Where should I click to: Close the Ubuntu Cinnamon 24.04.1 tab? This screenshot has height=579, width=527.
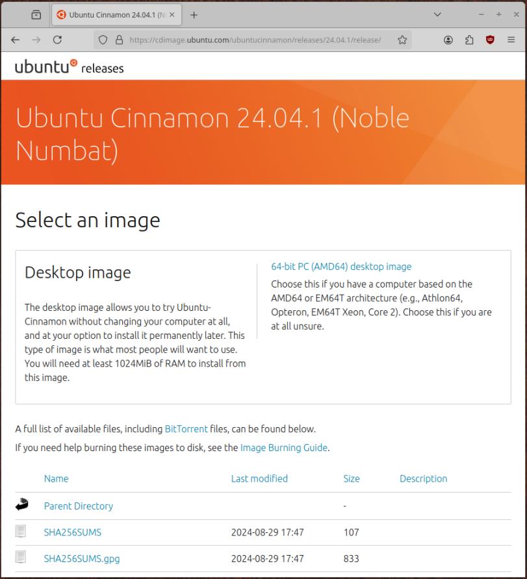[172, 15]
